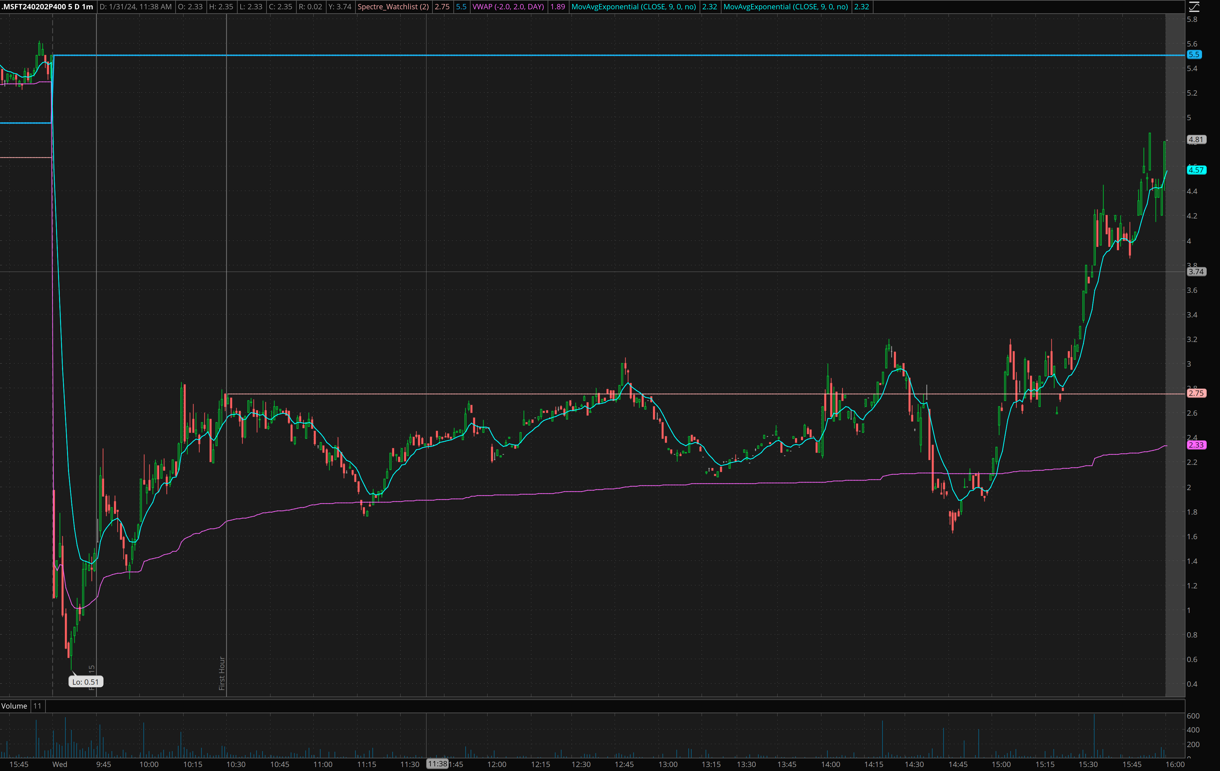Click the Volume value 11 readout
This screenshot has height=771, width=1220.
pyautogui.click(x=38, y=706)
